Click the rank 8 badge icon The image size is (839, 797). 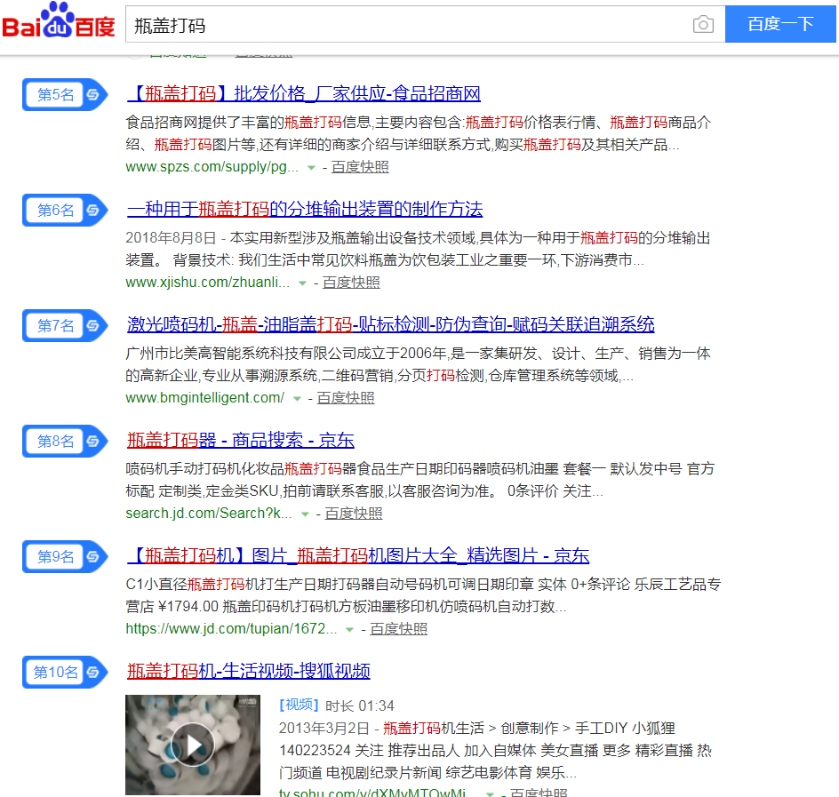tap(93, 442)
